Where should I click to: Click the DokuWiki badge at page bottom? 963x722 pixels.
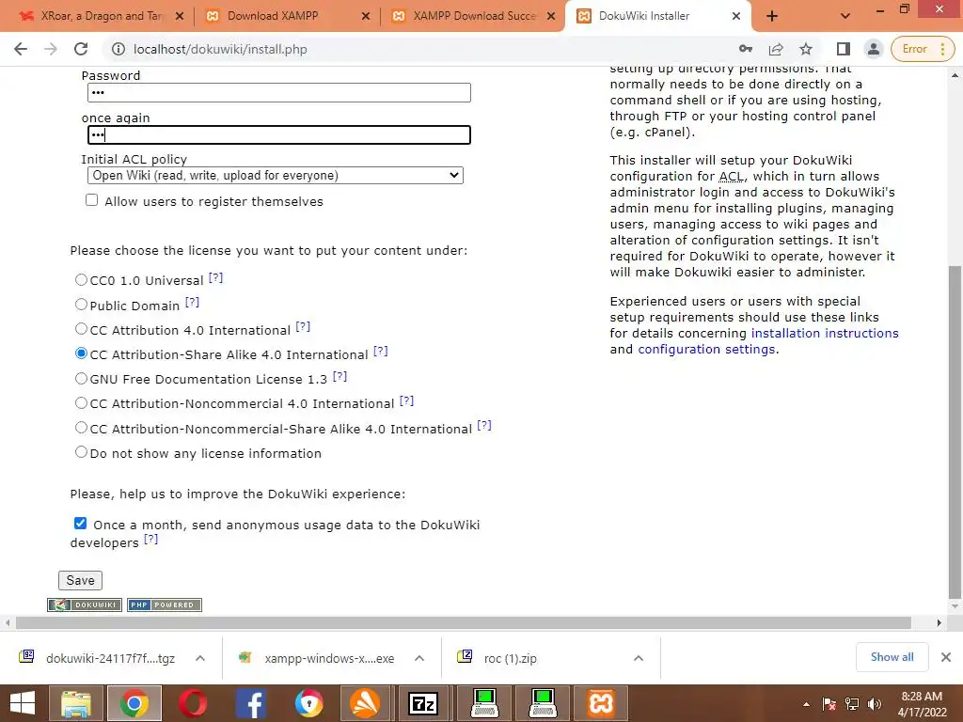(x=85, y=604)
